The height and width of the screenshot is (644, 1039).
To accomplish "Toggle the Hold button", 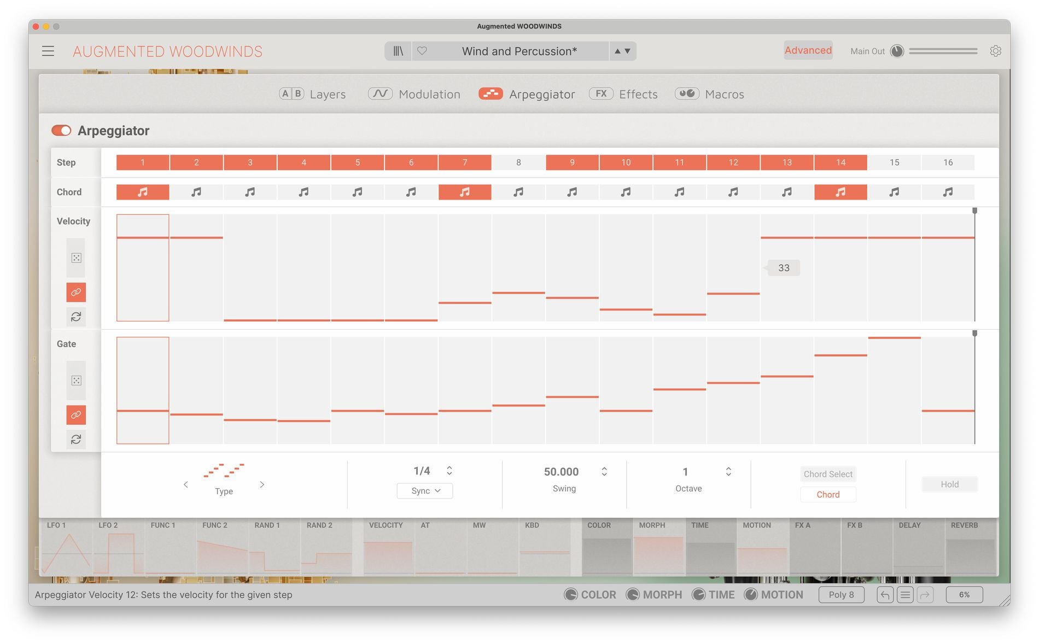I will coord(949,484).
